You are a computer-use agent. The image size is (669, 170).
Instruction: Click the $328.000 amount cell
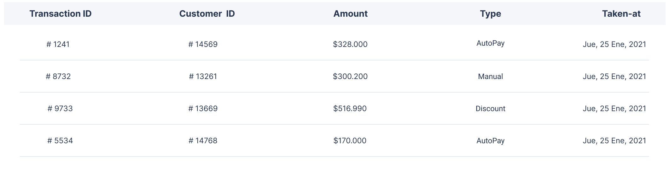click(x=350, y=44)
